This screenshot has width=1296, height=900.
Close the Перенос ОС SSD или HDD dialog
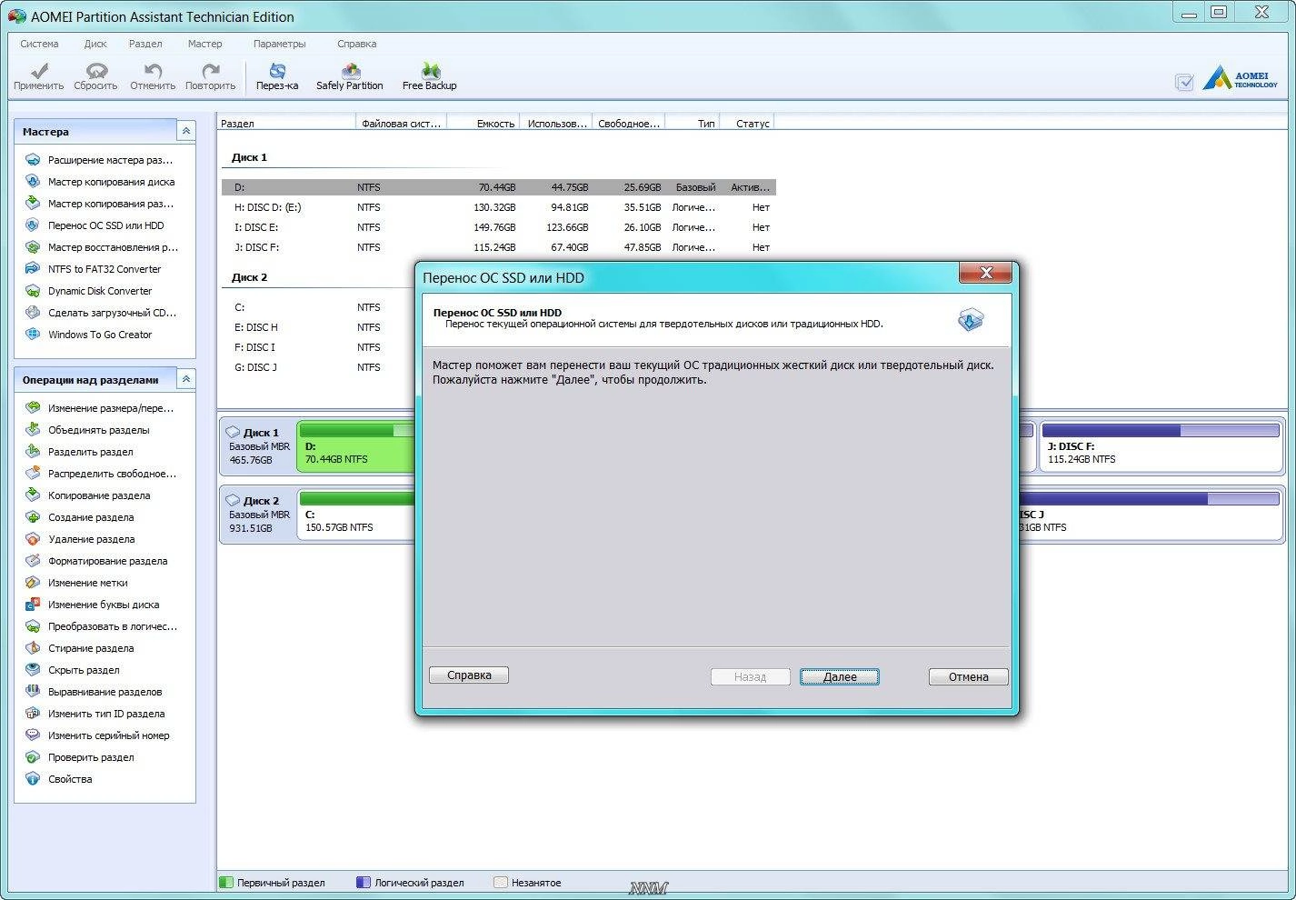985,273
